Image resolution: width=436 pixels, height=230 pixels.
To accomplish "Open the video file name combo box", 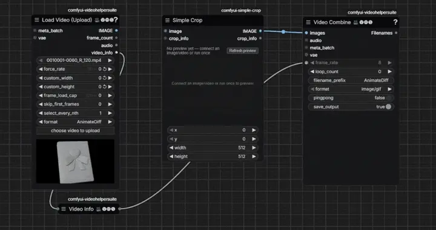I will [x=75, y=61].
